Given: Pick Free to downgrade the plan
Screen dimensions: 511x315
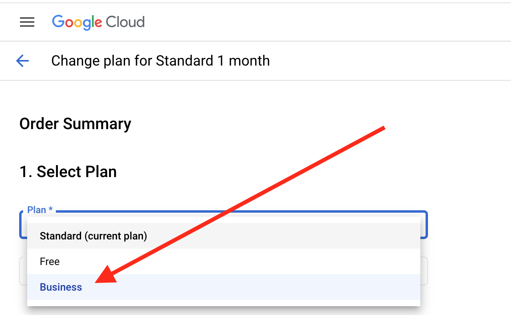Looking at the screenshot, I should point(50,261).
